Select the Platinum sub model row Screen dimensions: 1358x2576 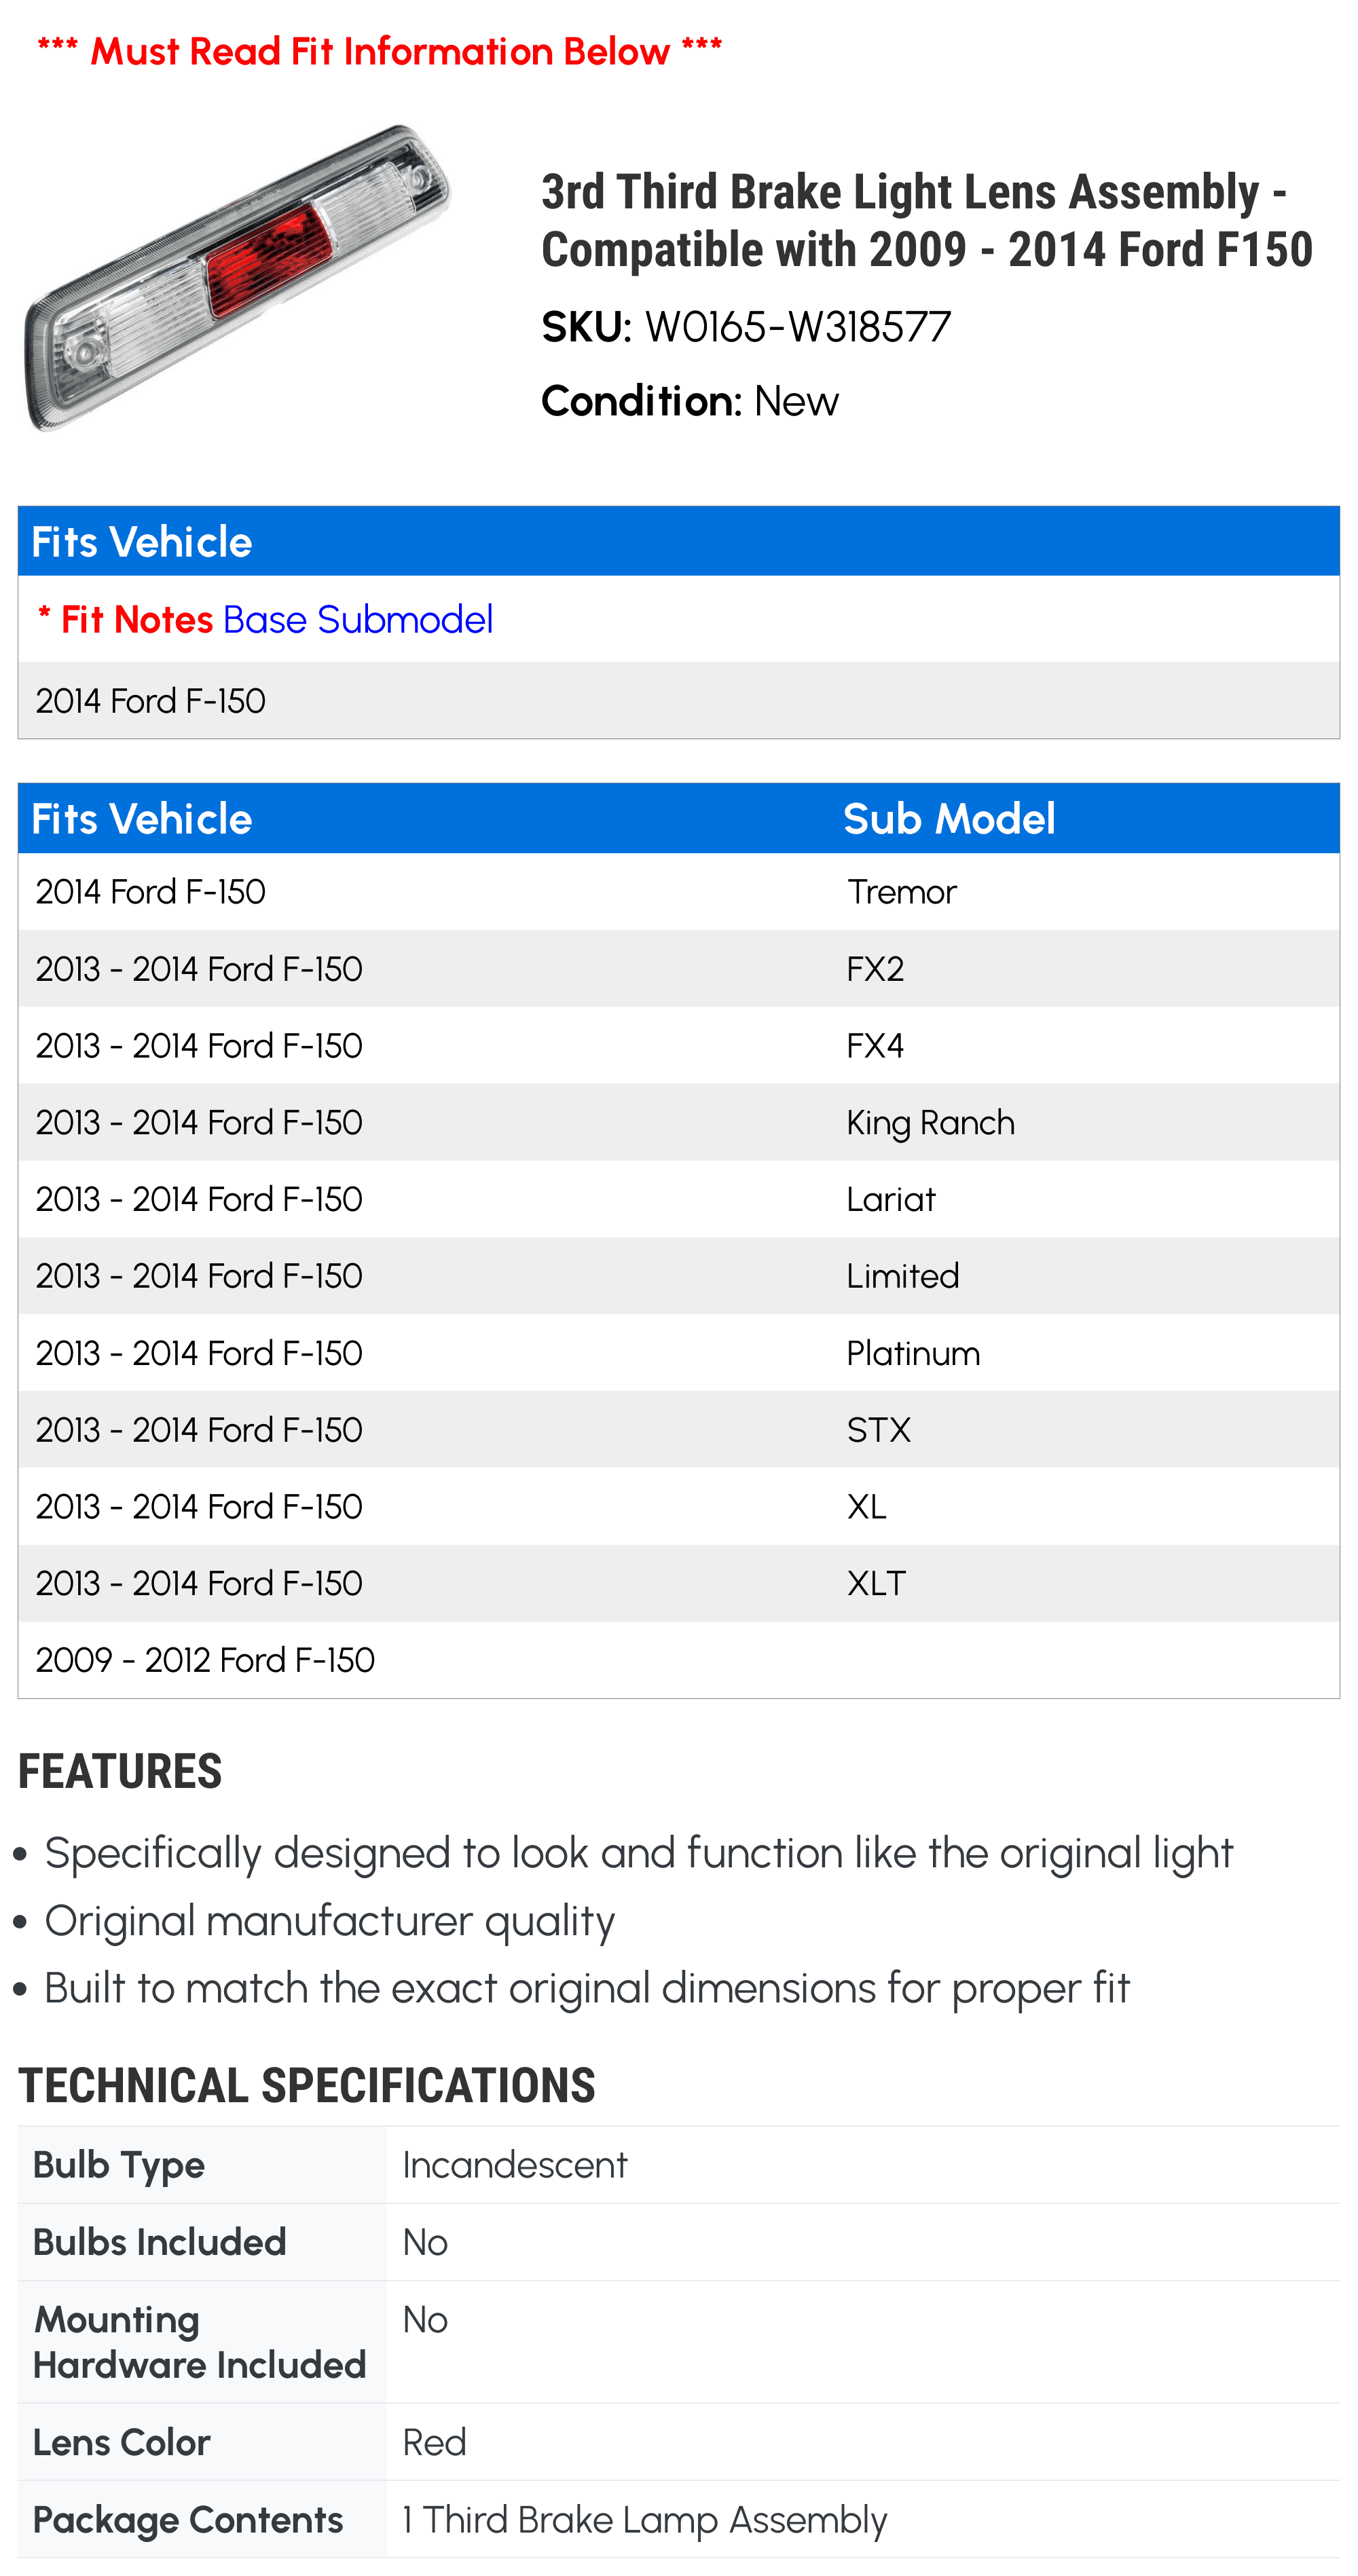coord(679,1353)
